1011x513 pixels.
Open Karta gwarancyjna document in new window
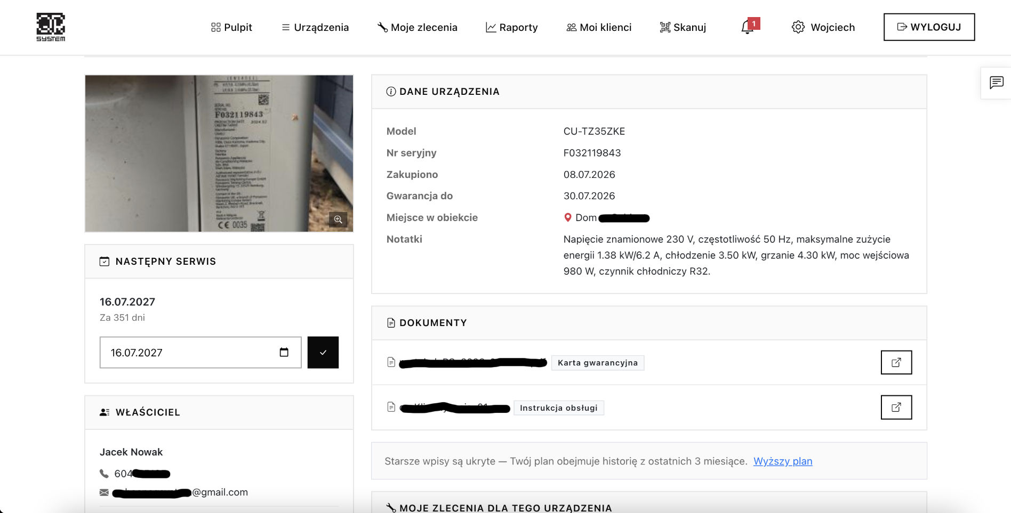click(x=896, y=362)
